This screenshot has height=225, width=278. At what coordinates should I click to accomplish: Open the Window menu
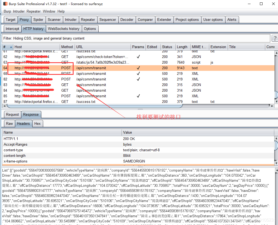[49, 11]
